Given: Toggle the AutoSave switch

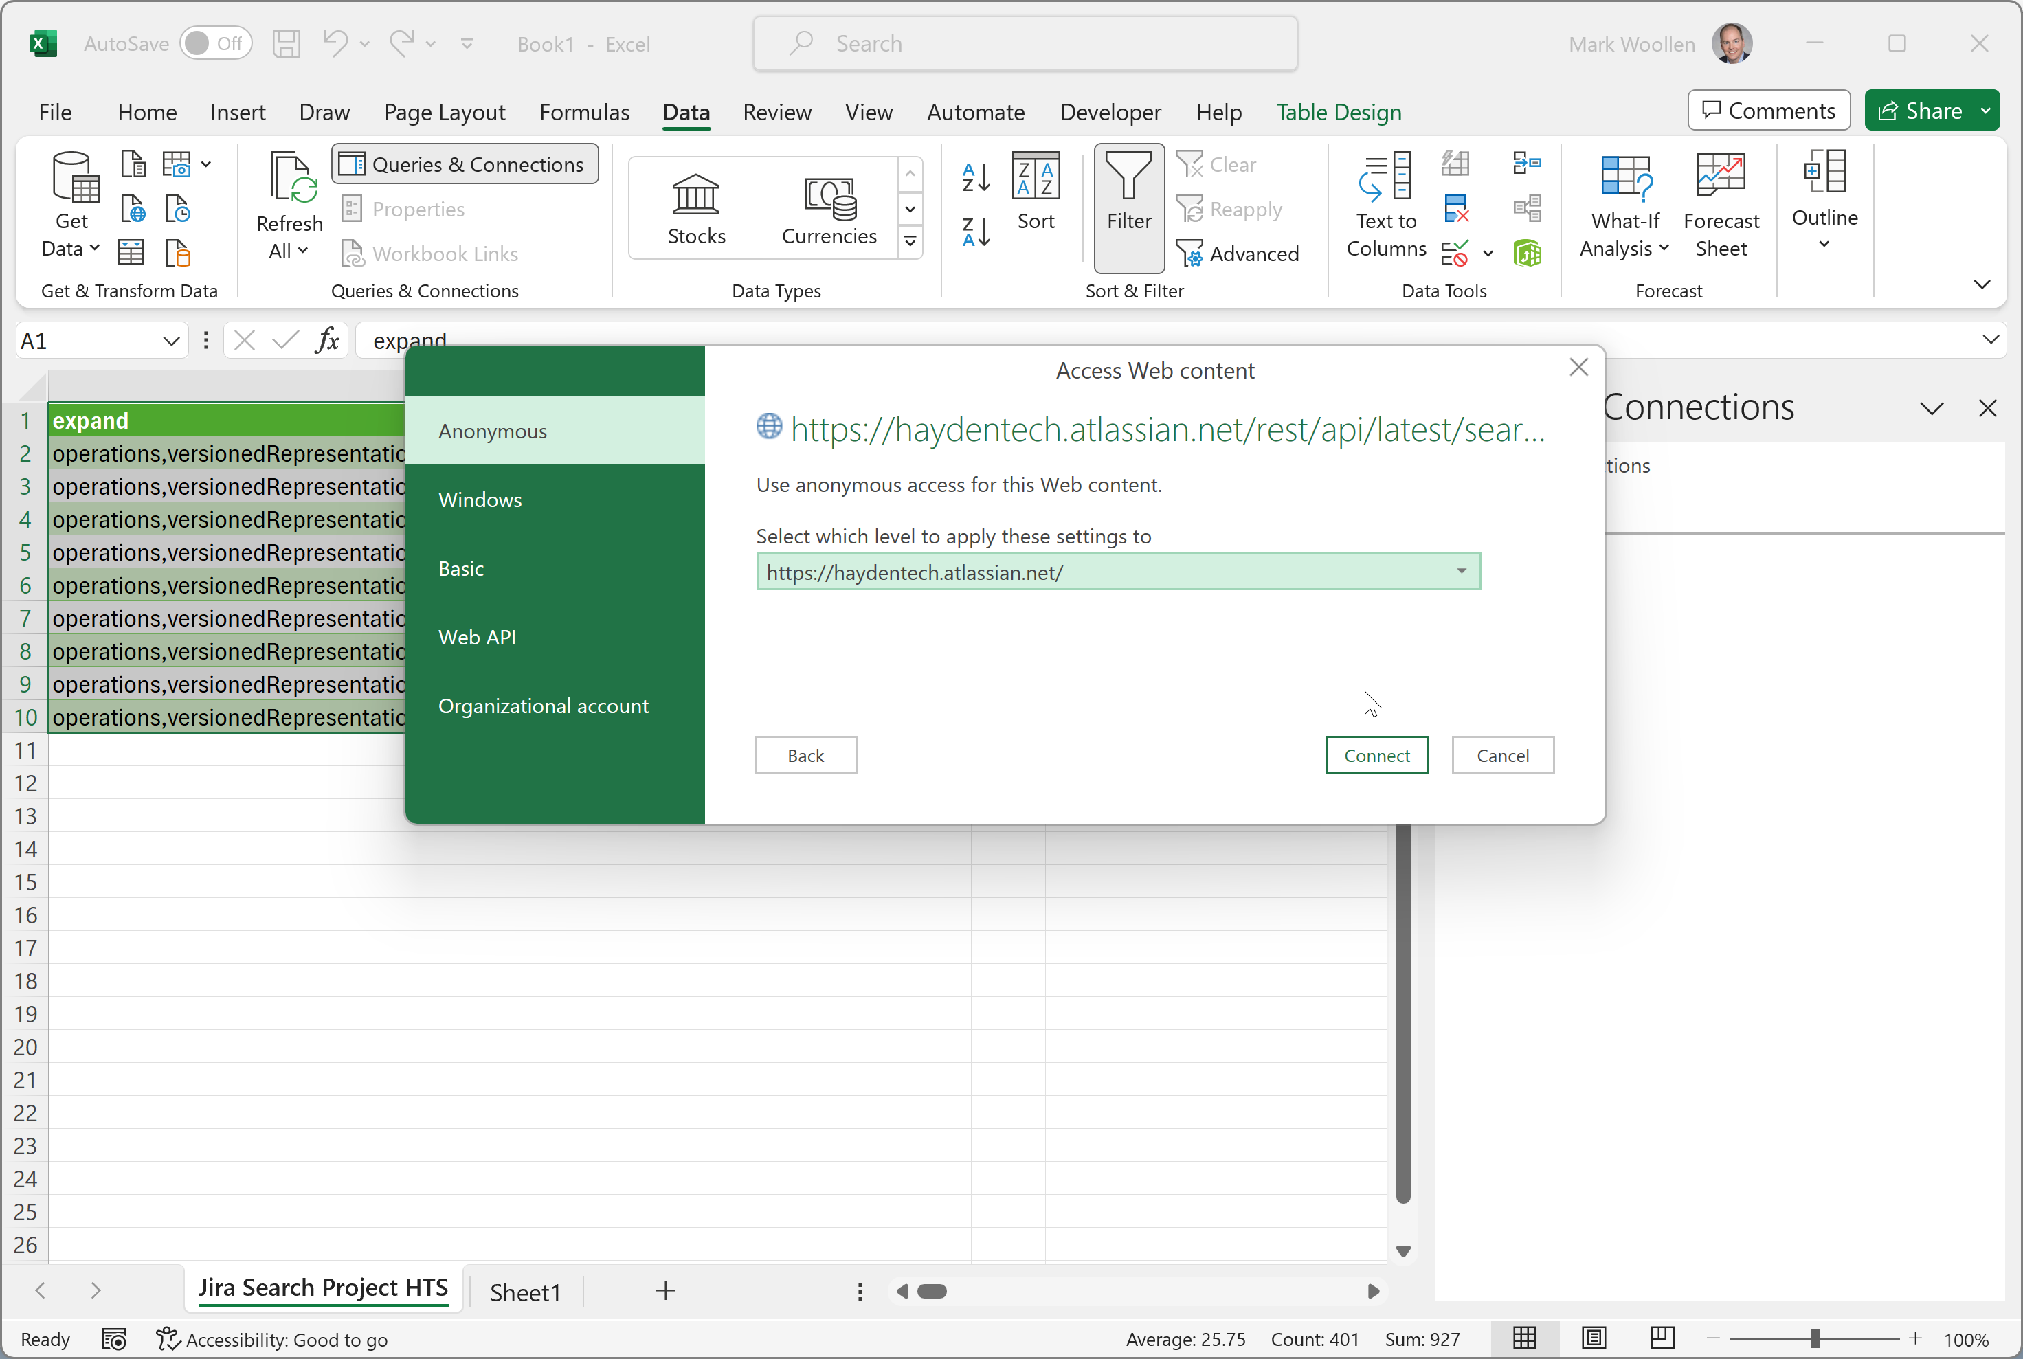Looking at the screenshot, I should [214, 43].
